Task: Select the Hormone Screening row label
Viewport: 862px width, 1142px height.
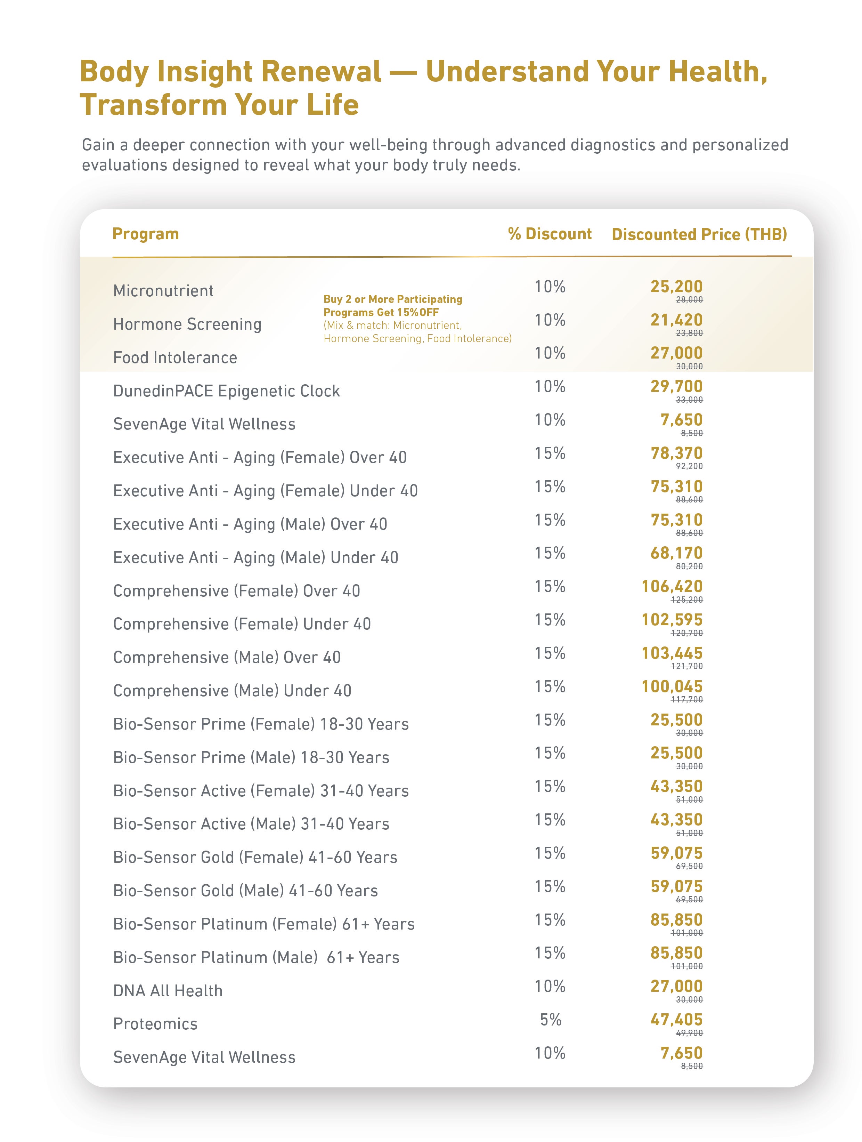Action: (x=187, y=324)
